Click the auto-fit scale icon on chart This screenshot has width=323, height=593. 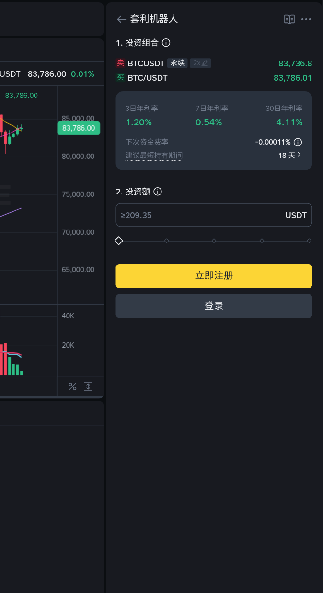[x=88, y=387]
